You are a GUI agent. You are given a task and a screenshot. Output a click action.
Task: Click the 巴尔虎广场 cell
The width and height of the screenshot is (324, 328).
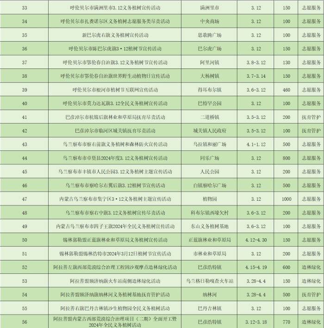click(x=210, y=49)
